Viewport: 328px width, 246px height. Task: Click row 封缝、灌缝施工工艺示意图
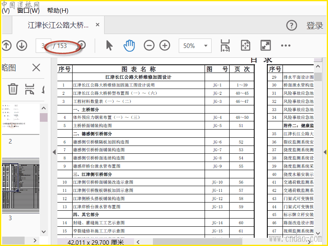pos(156,223)
